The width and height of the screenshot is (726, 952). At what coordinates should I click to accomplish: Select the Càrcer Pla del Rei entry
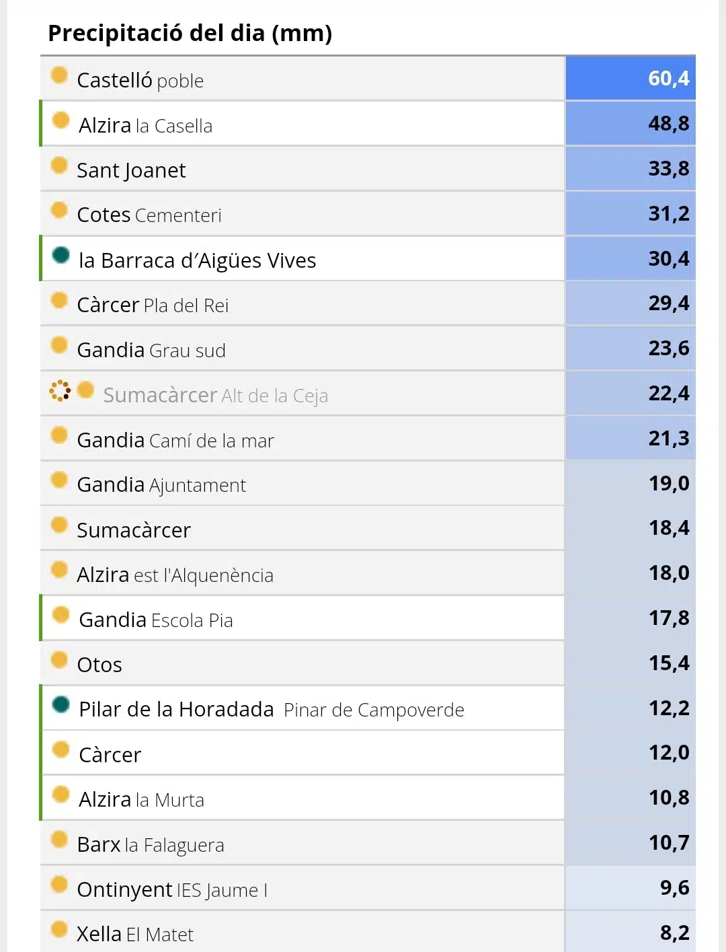[302, 303]
